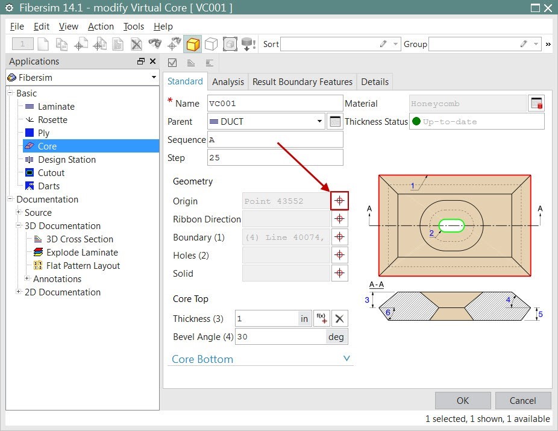Toggle the checkbox icon above the Standard tab
This screenshot has height=431, width=558.
coord(172,63)
